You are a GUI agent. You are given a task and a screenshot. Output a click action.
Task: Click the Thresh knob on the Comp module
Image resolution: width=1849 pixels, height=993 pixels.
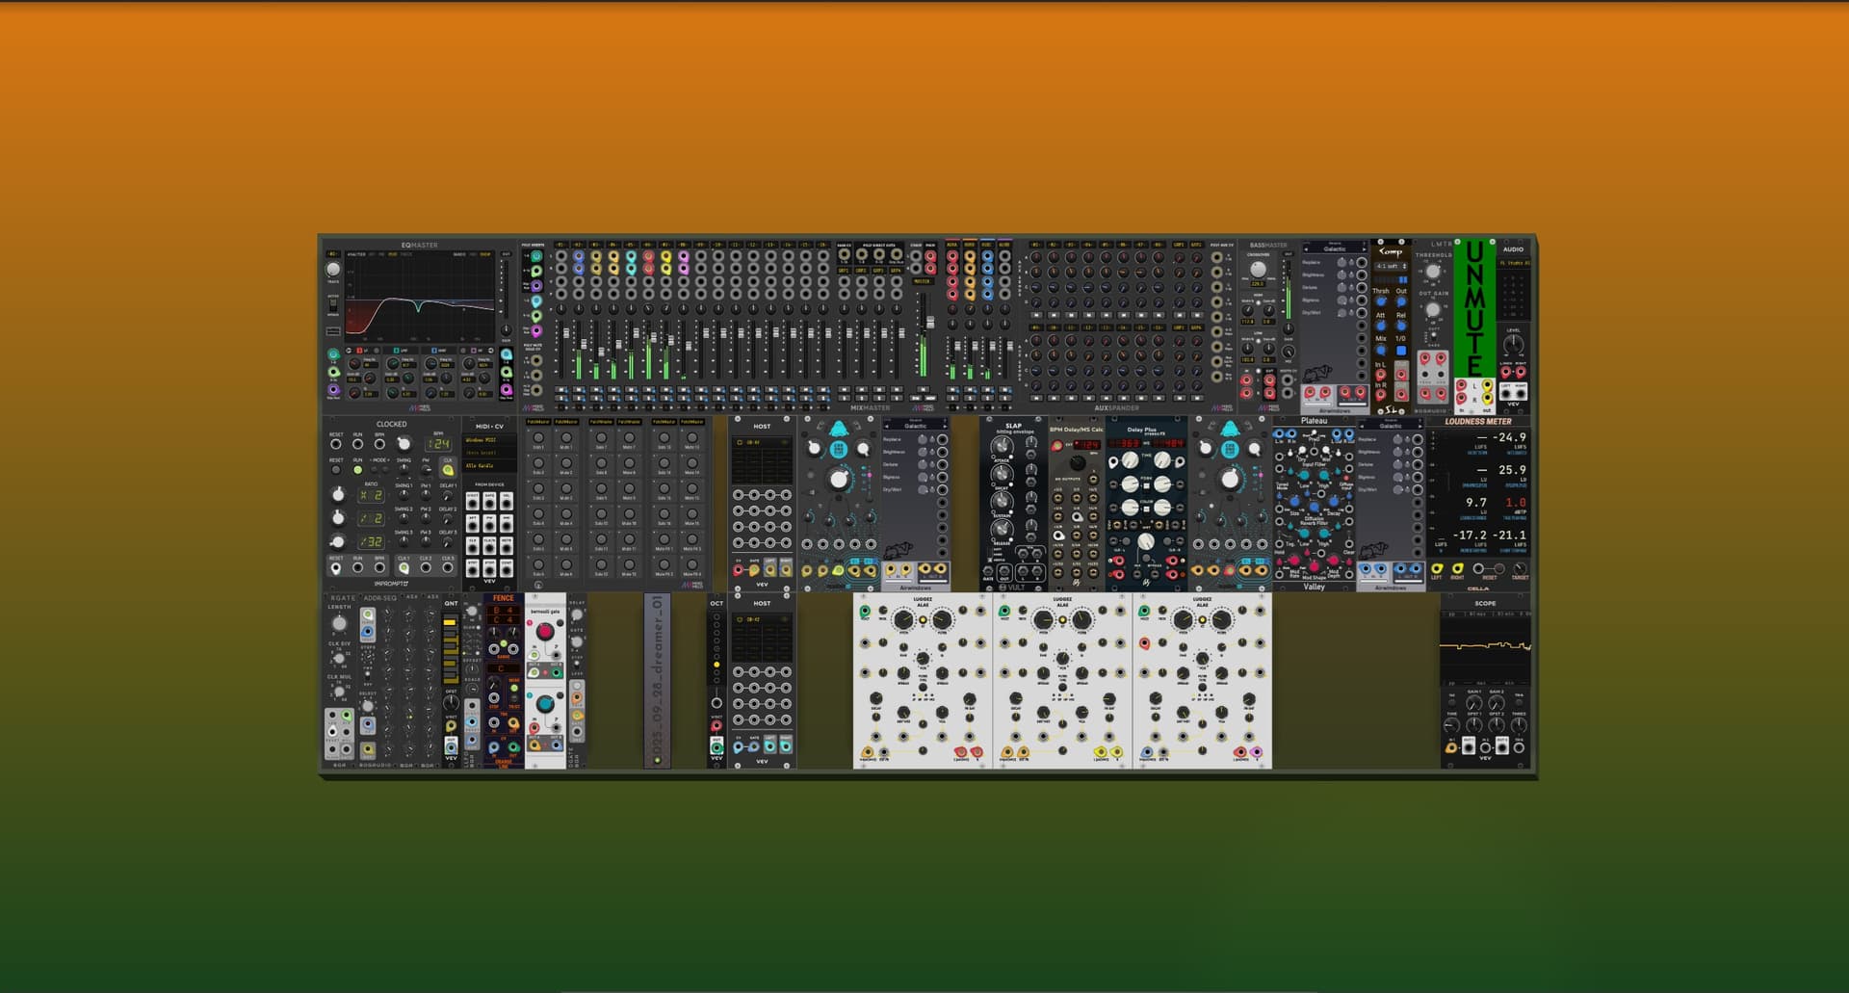click(1381, 301)
